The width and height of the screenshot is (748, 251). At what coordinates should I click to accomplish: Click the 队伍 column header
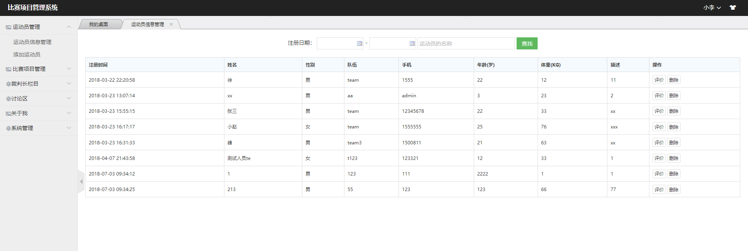click(371, 65)
